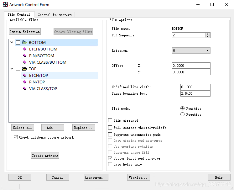Click the Domain Selection button
The image size is (234, 190).
[25, 32]
